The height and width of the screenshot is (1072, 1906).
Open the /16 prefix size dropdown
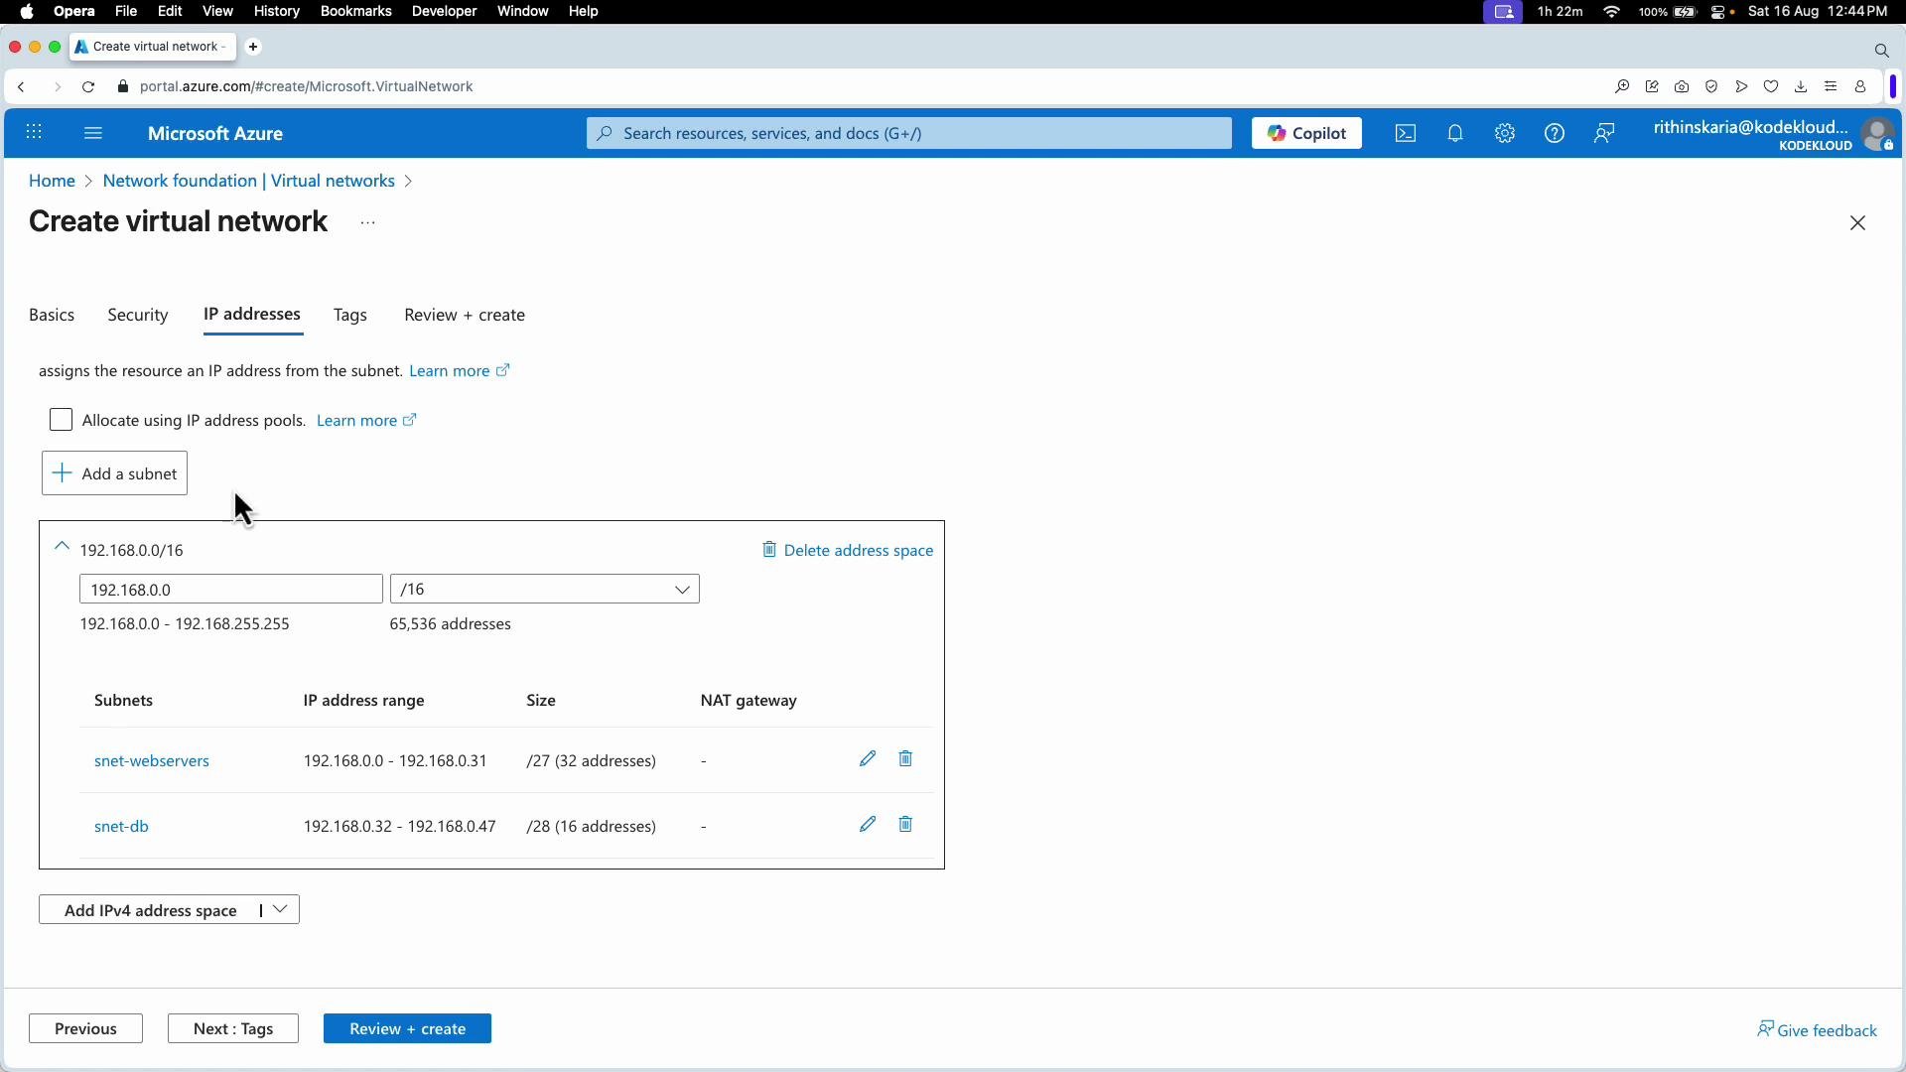(545, 590)
